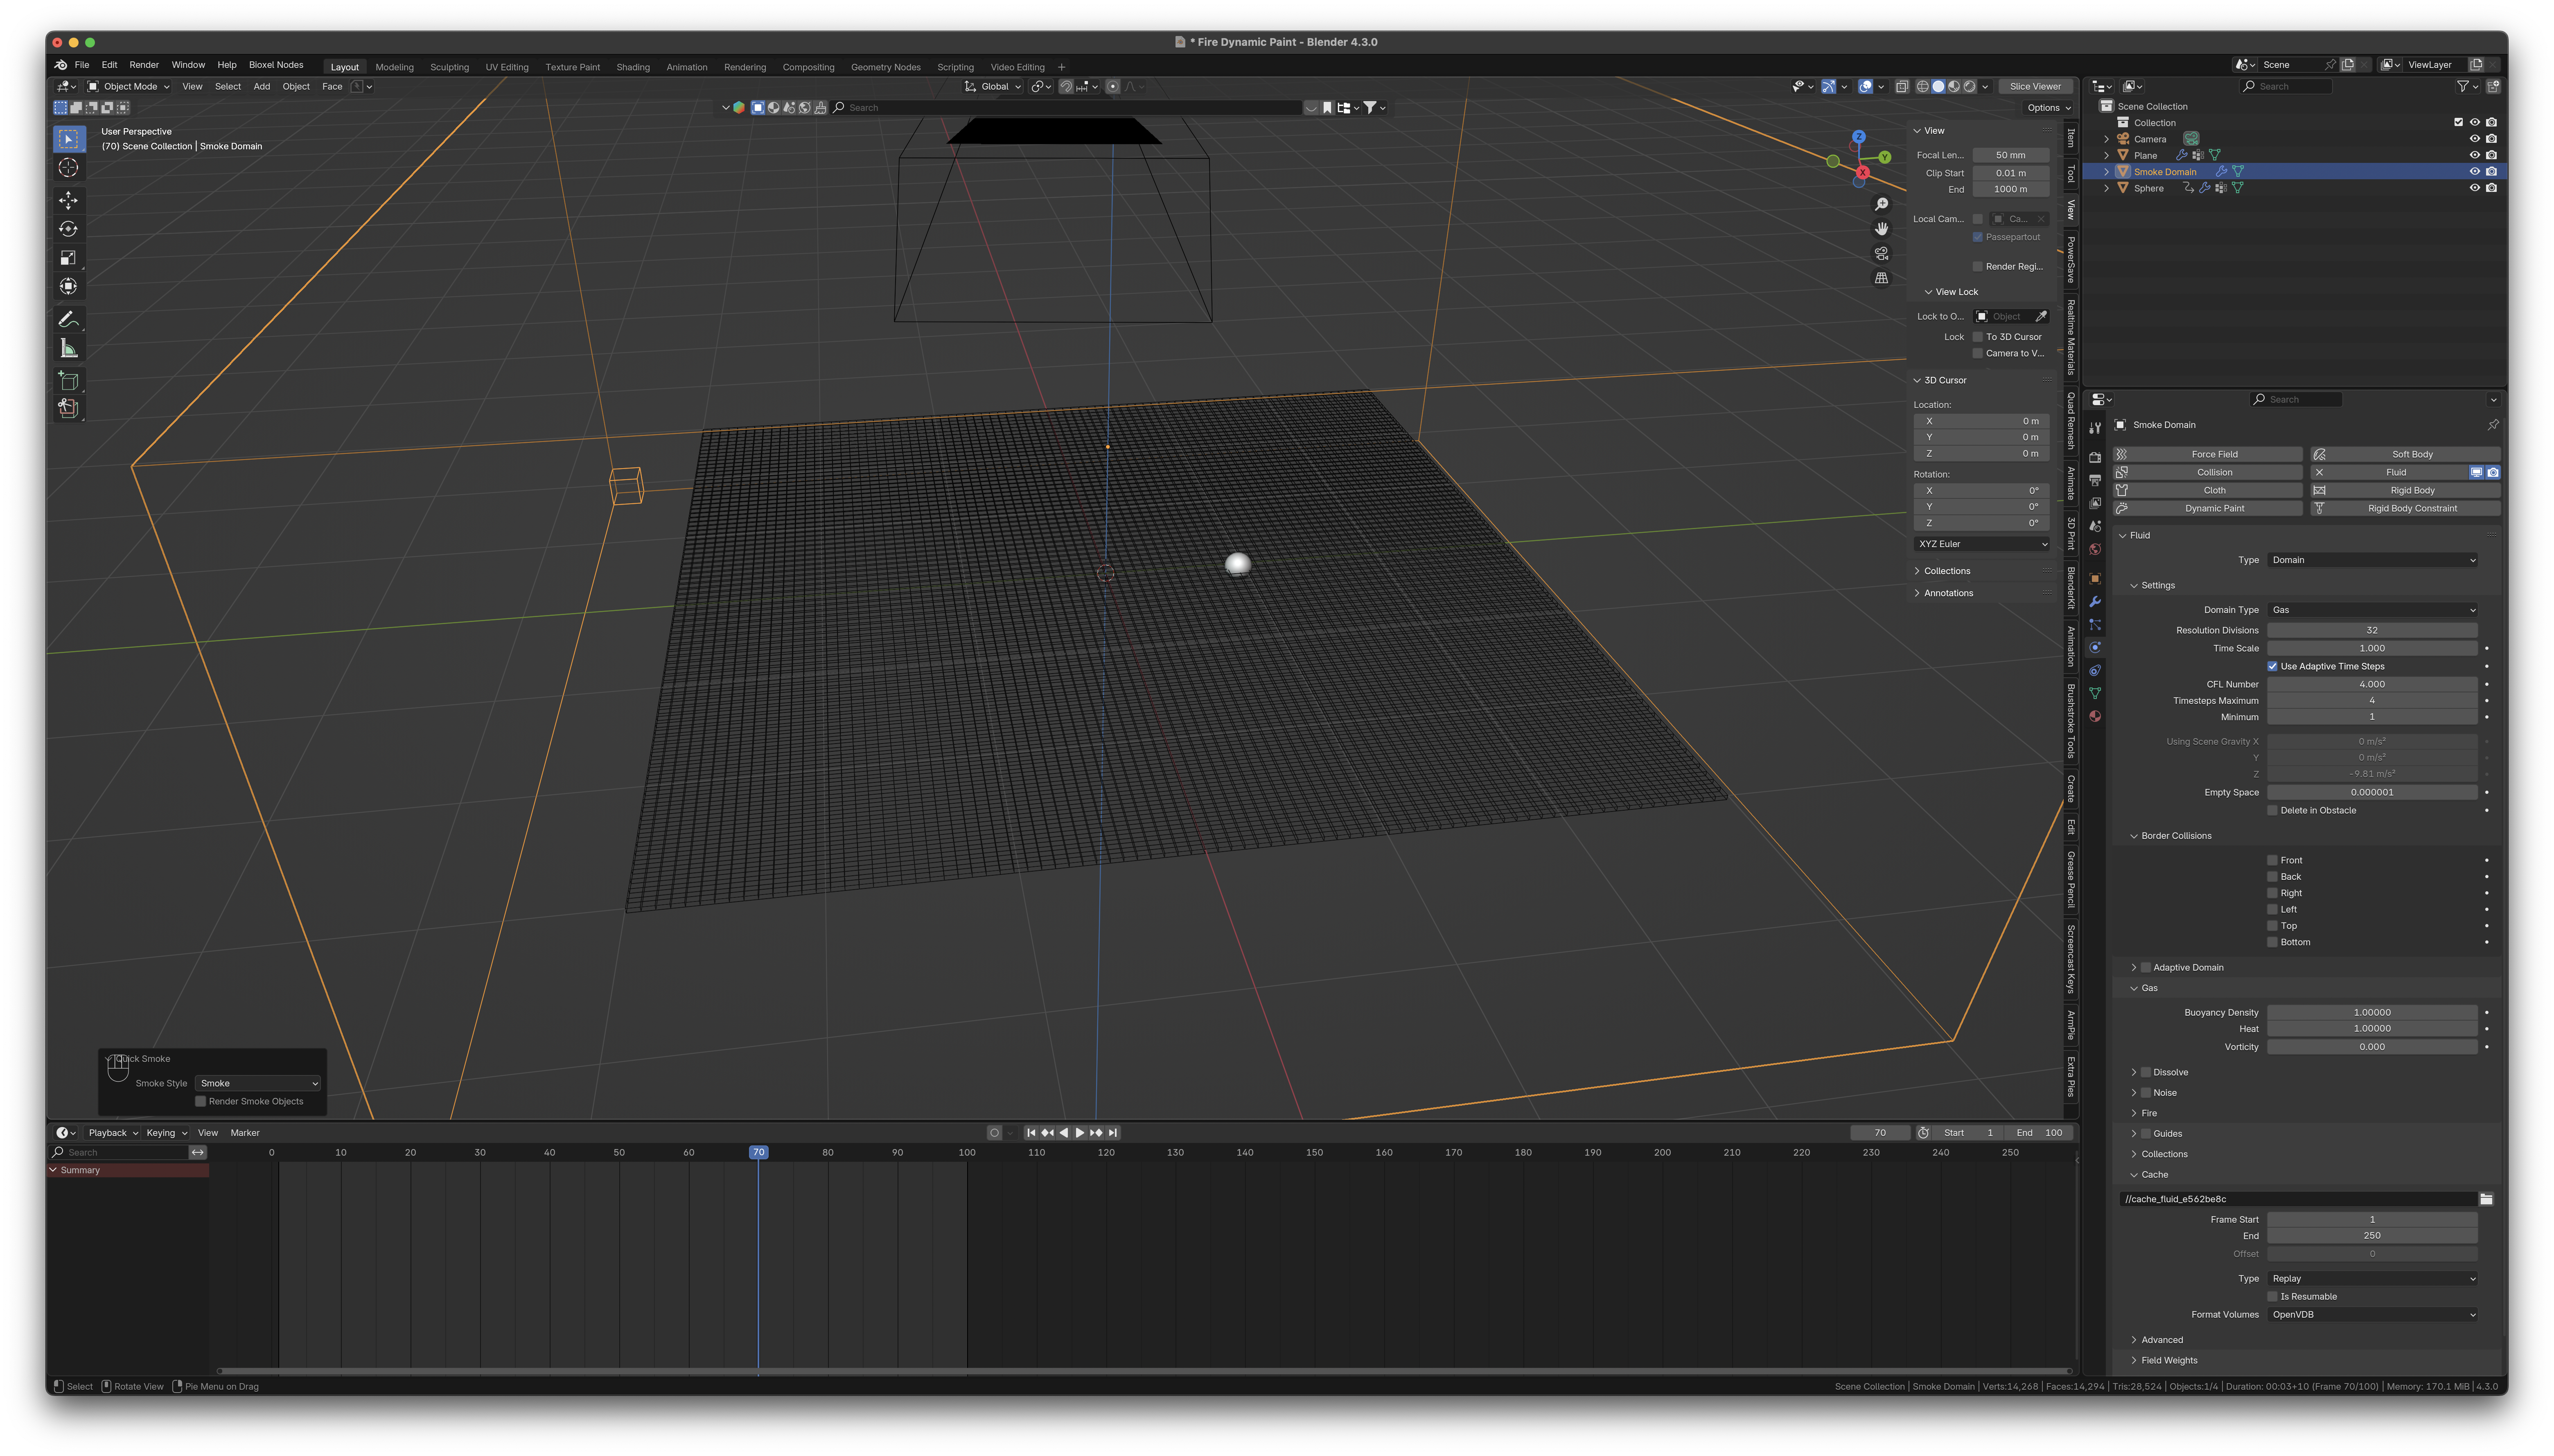Image resolution: width=2554 pixels, height=1456 pixels.
Task: Open the Smoke Style dropdown
Action: tap(258, 1084)
